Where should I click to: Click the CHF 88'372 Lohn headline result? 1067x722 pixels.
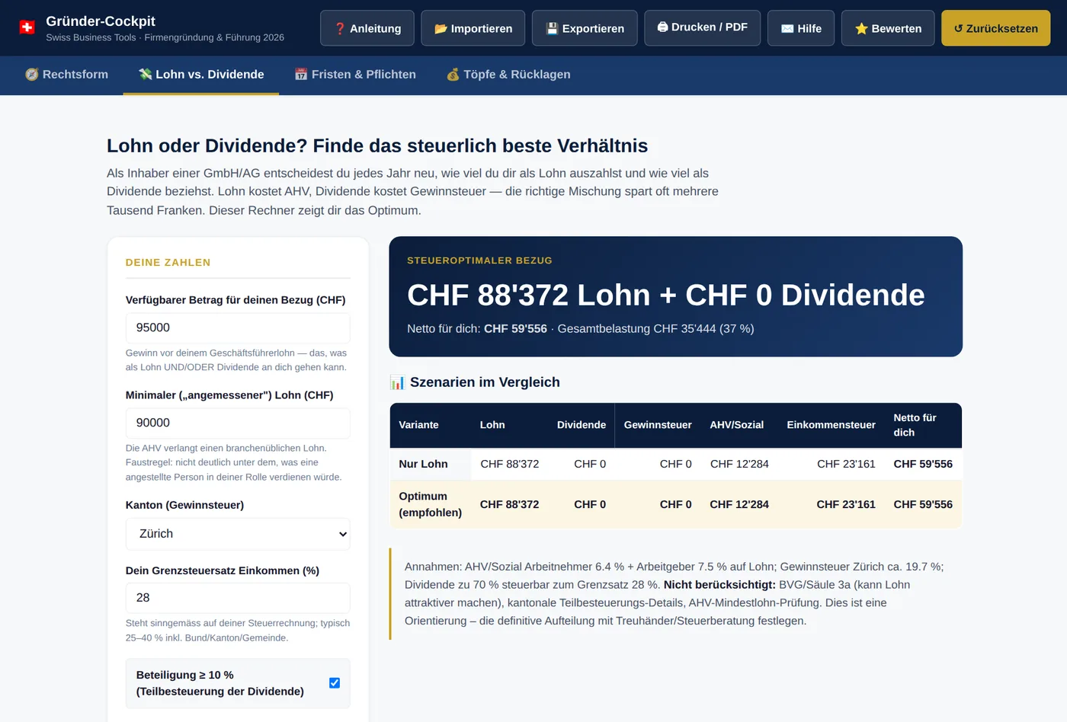(x=666, y=296)
